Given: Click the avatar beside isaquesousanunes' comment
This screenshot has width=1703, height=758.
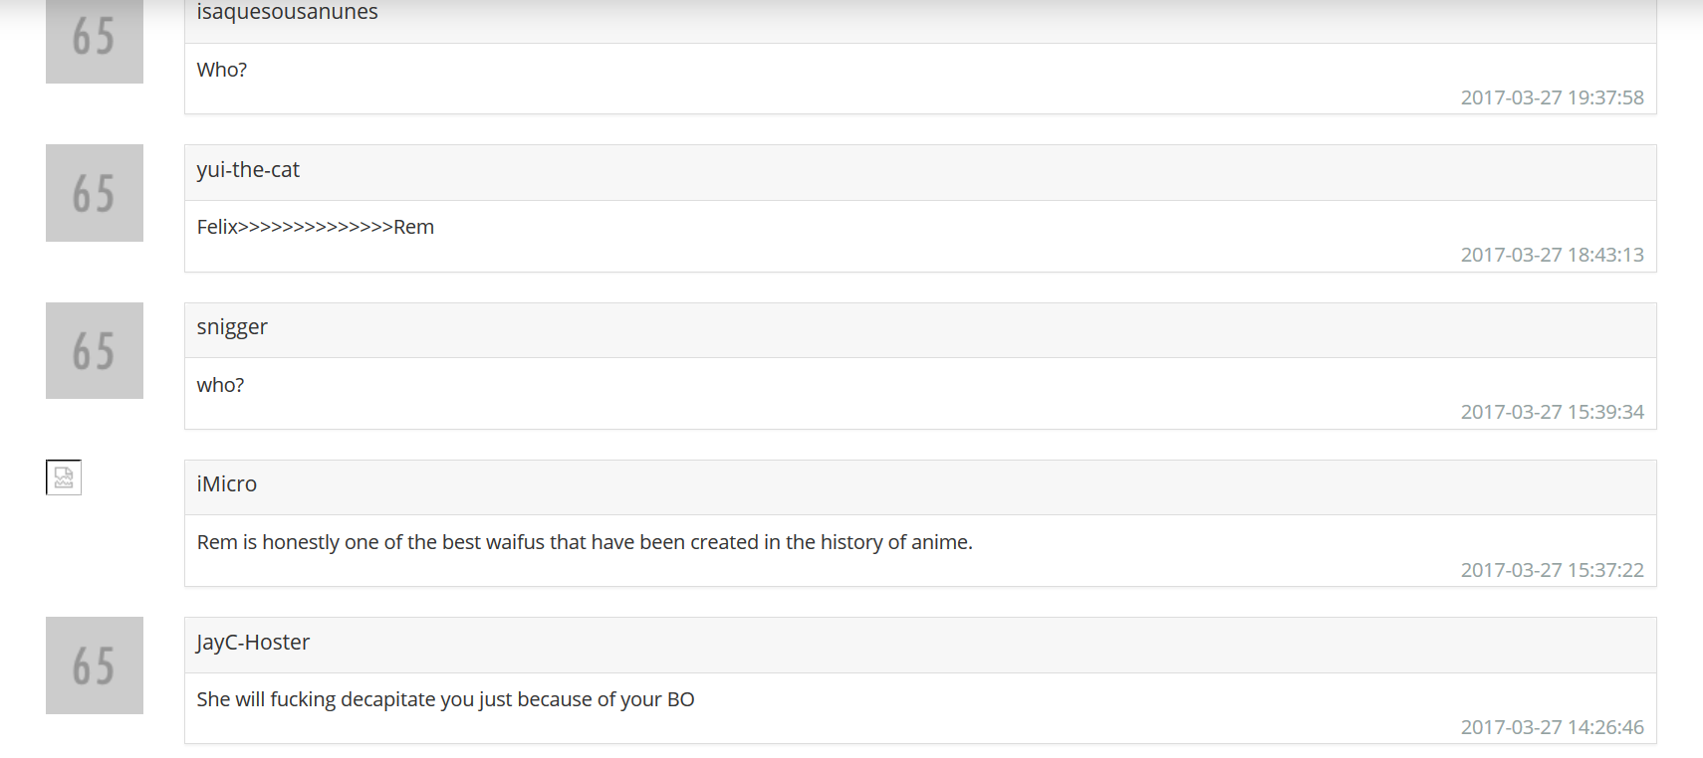Looking at the screenshot, I should (95, 41).
